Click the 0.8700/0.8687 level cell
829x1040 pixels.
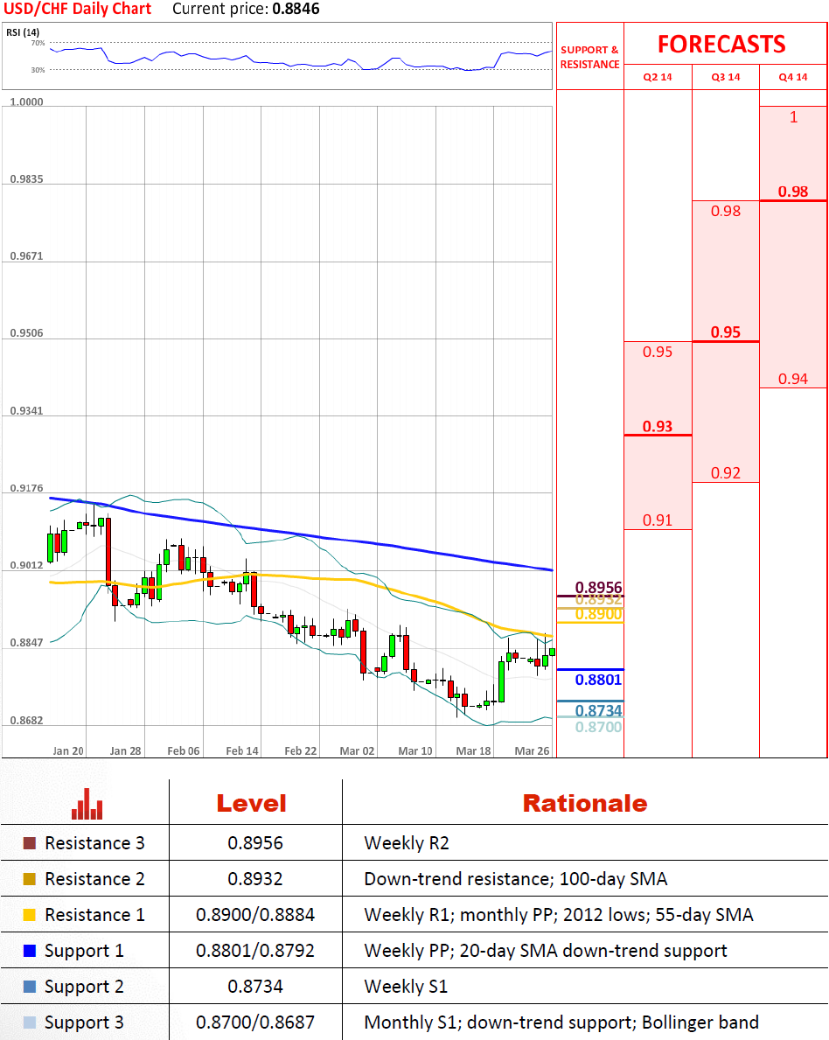255,1023
